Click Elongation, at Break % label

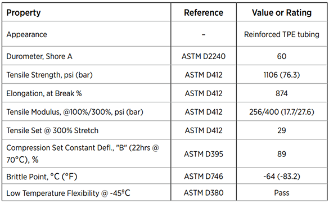[x=44, y=93]
